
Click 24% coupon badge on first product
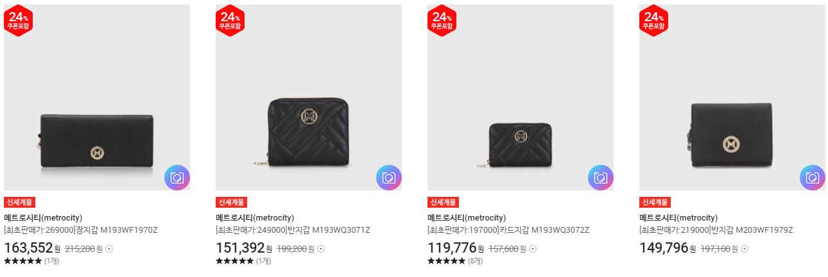click(x=17, y=21)
